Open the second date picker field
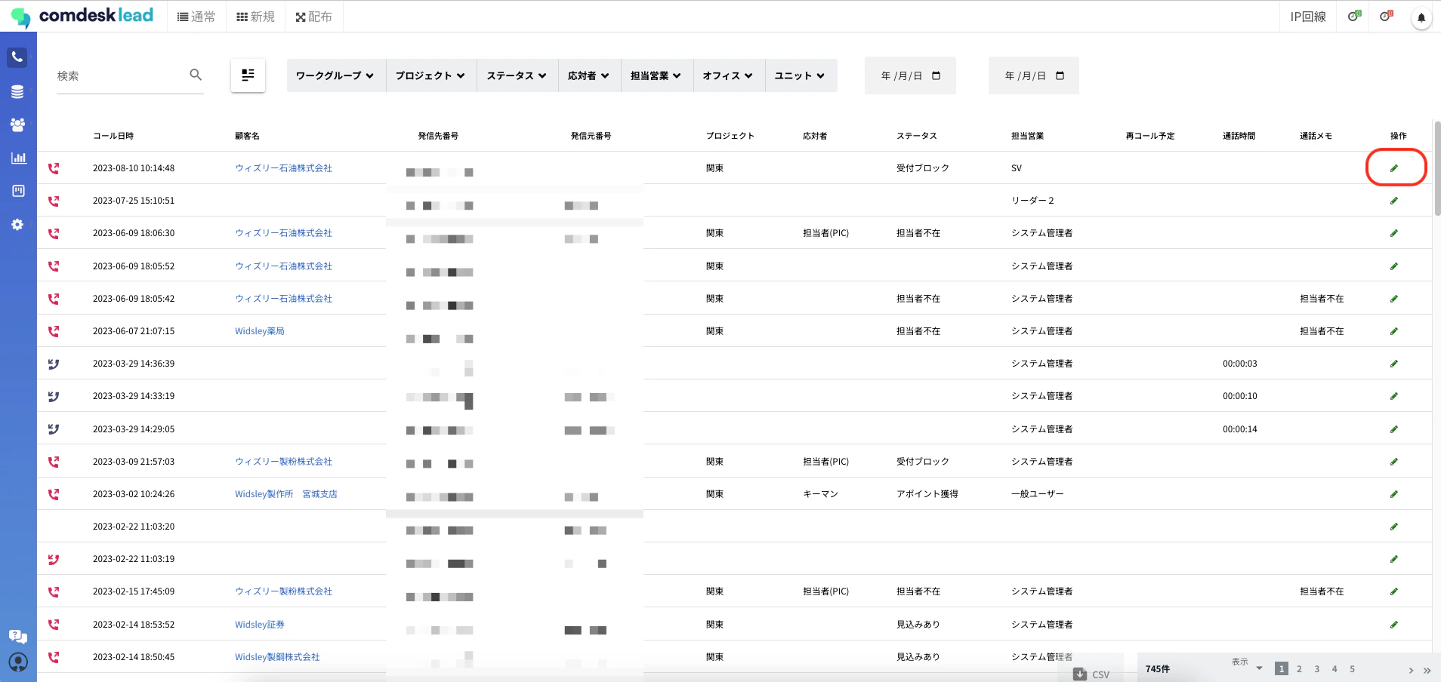The width and height of the screenshot is (1441, 682). click(1034, 75)
